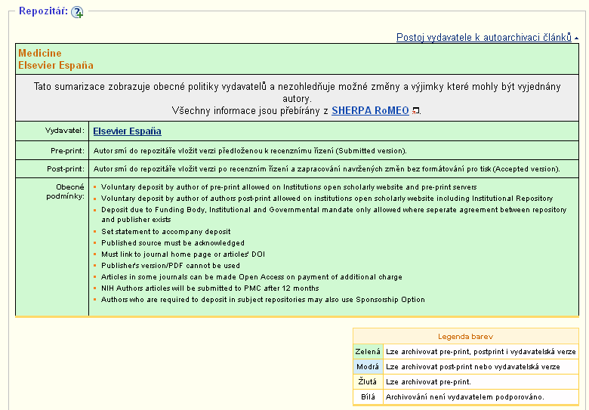Select the orange Elsevier España heading
589x410 pixels.
click(56, 66)
